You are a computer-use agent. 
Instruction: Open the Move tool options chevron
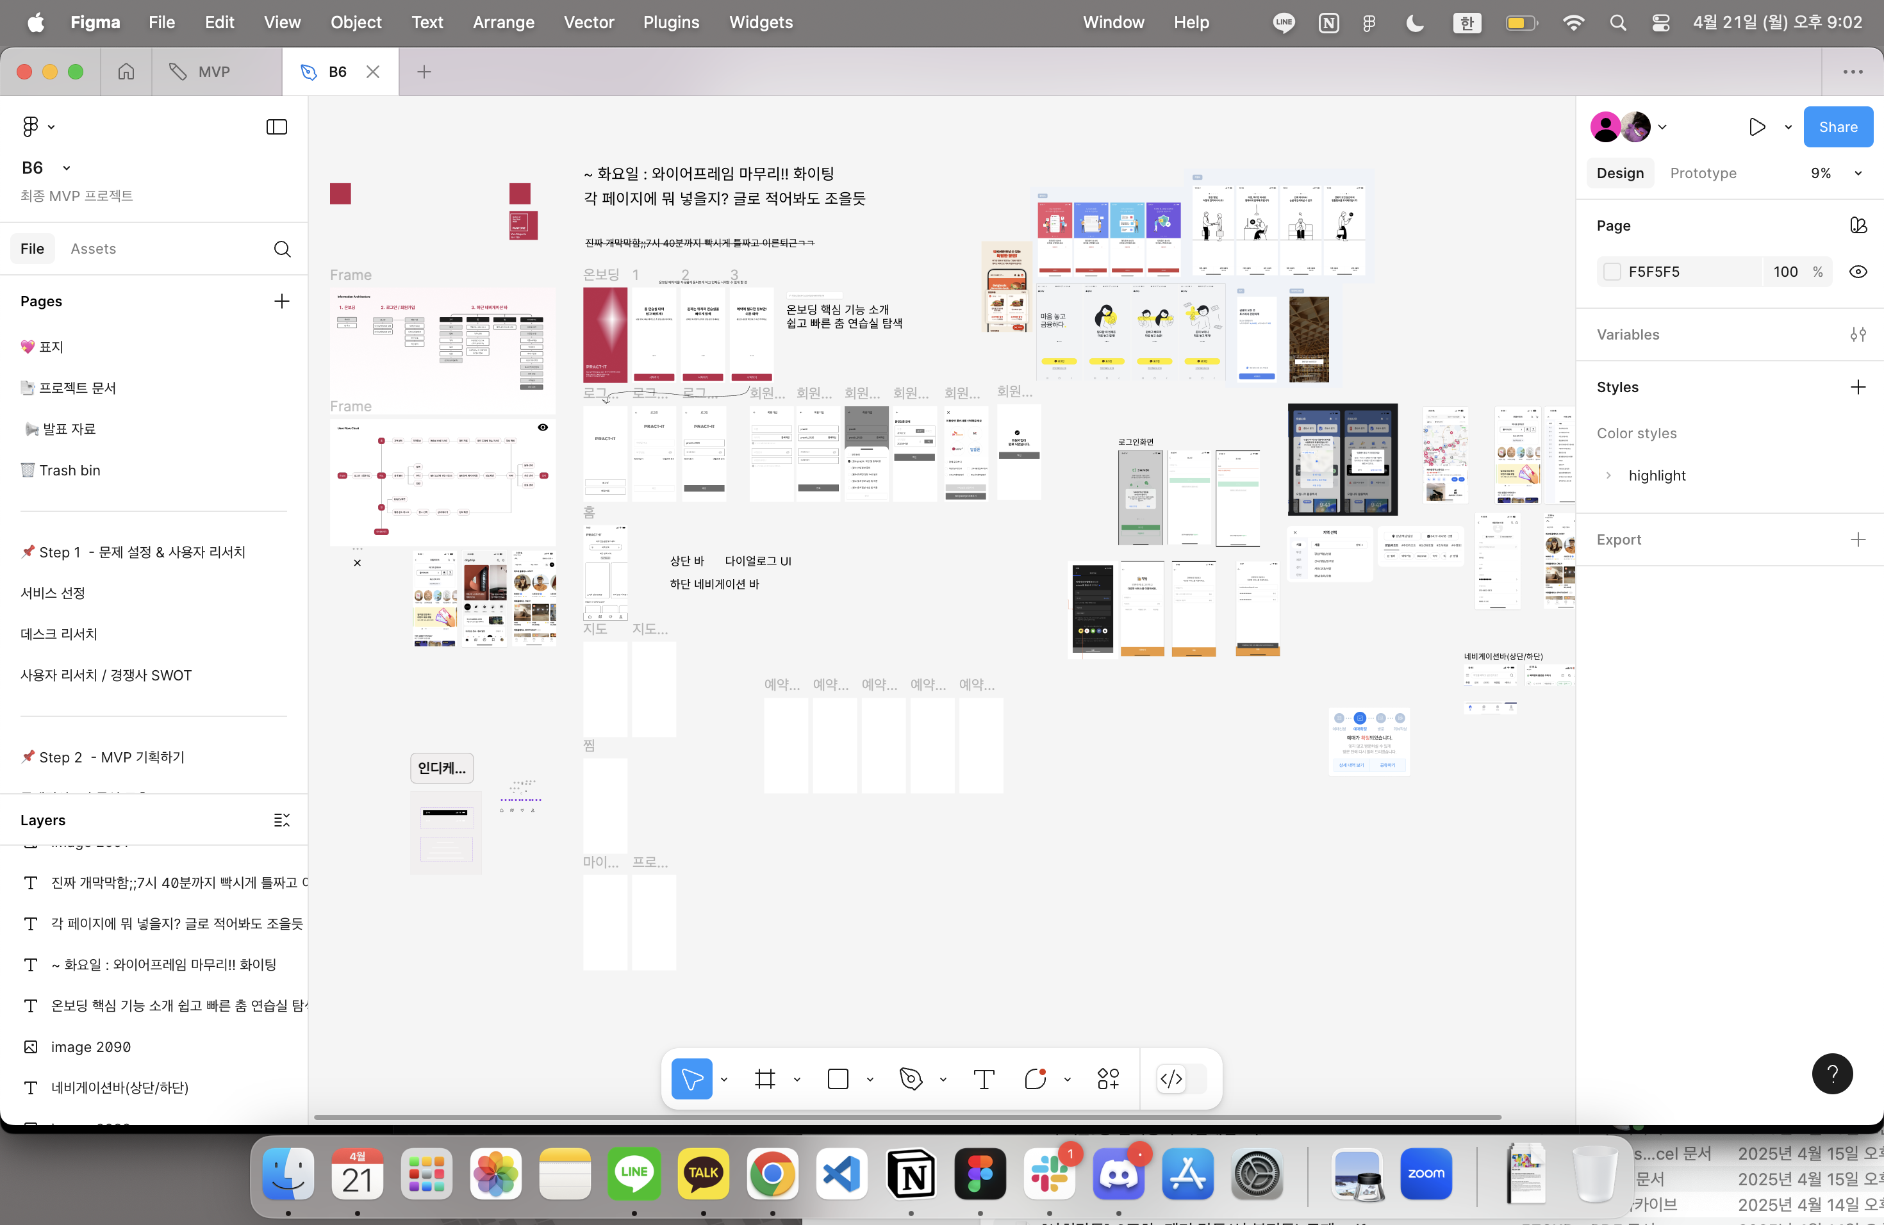[x=723, y=1080]
